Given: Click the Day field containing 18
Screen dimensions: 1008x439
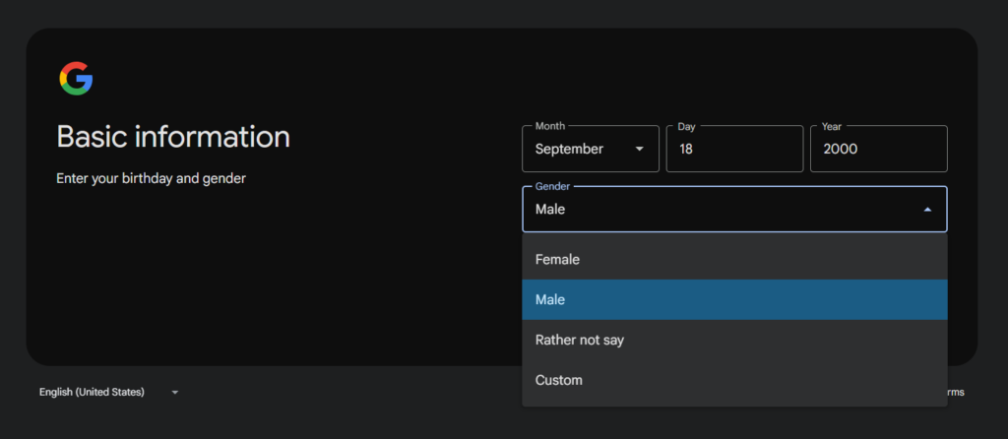Looking at the screenshot, I should pyautogui.click(x=733, y=149).
